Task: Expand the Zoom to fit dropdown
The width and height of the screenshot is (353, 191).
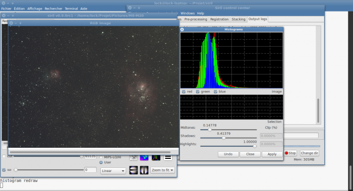Action: (162, 170)
